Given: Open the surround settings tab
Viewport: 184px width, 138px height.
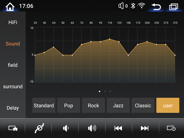Looking at the screenshot, I should coord(13,87).
